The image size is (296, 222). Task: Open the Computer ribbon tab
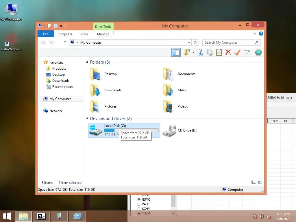pyautogui.click(x=65, y=34)
